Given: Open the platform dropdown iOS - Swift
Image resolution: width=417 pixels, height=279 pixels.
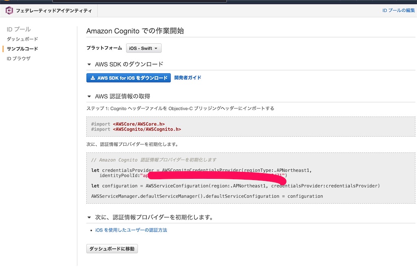Looking at the screenshot, I should click(144, 48).
